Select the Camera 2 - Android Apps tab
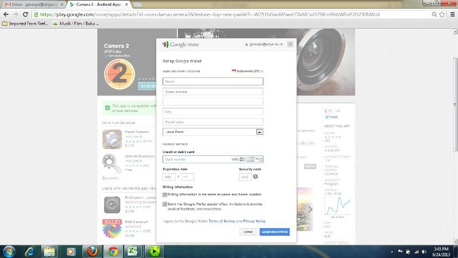The width and height of the screenshot is (458, 258). pos(98,5)
